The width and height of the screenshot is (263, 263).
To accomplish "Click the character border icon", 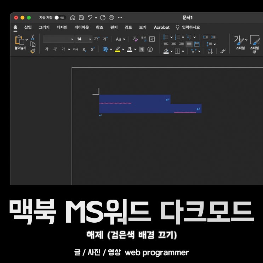I will [152, 39].
